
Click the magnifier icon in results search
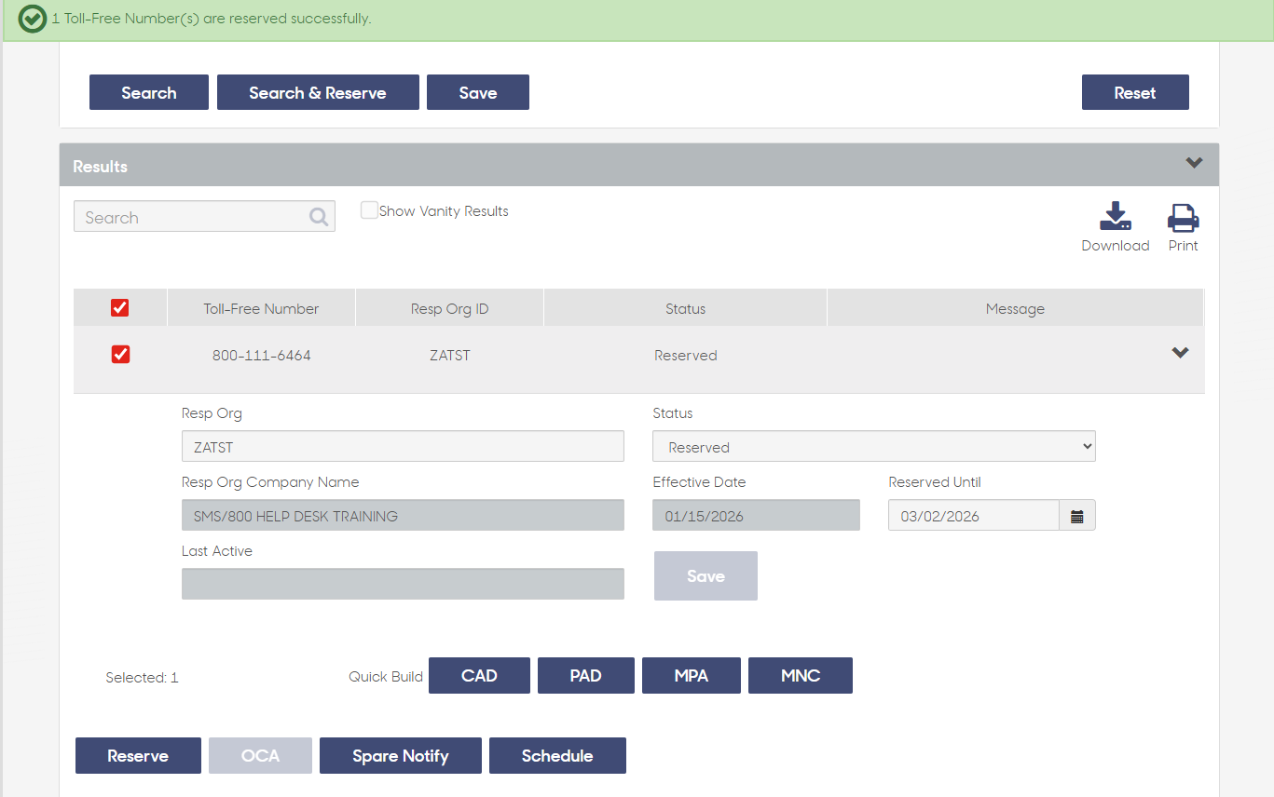[x=319, y=217]
